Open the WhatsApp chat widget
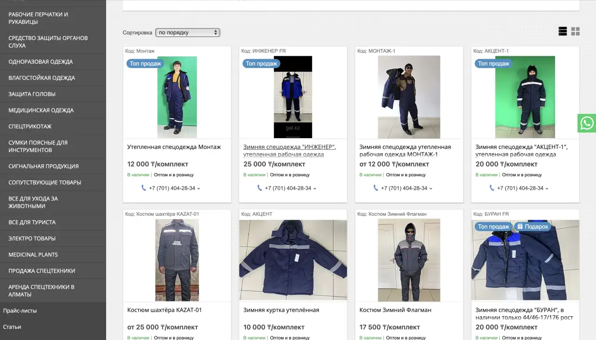Image resolution: width=596 pixels, height=340 pixels. point(587,123)
